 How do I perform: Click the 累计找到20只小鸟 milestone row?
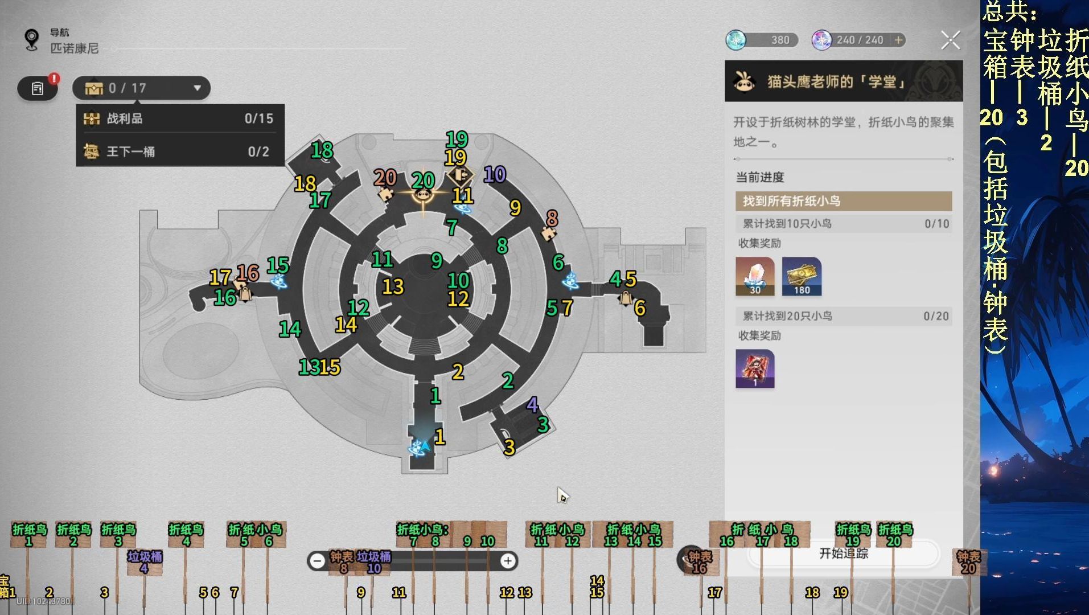click(844, 316)
